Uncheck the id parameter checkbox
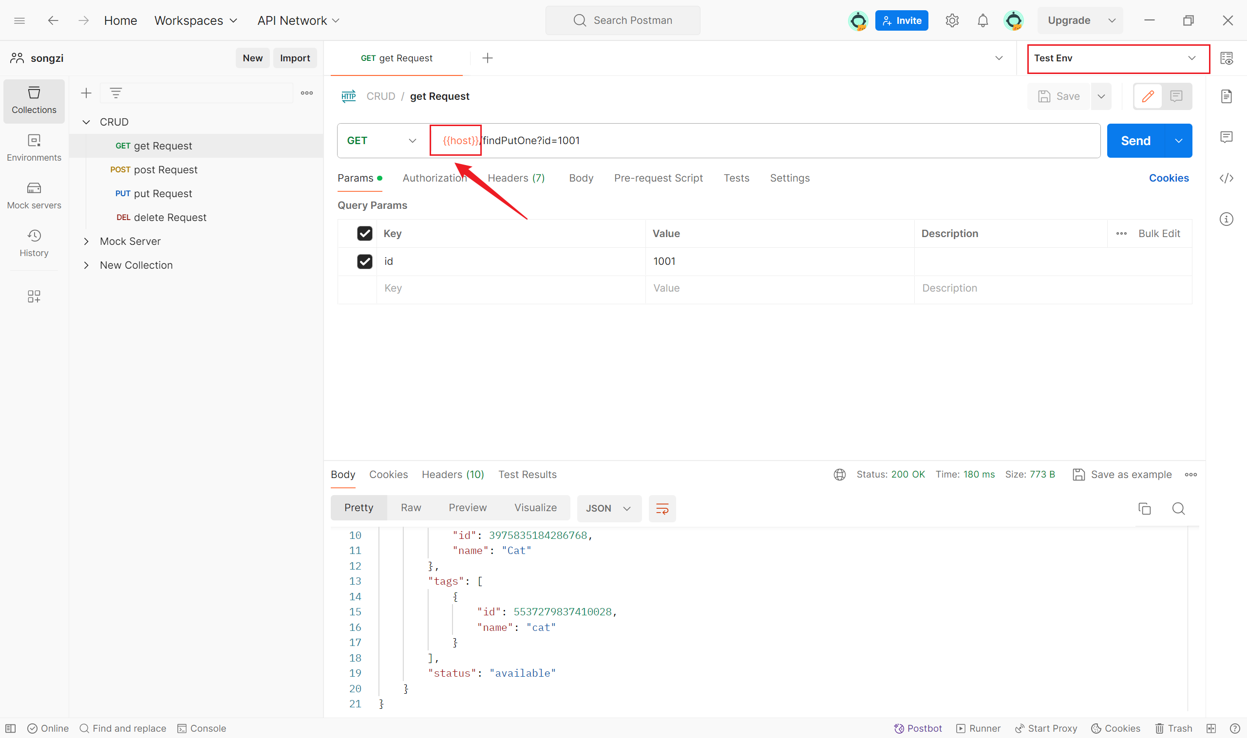This screenshot has width=1247, height=738. [364, 261]
